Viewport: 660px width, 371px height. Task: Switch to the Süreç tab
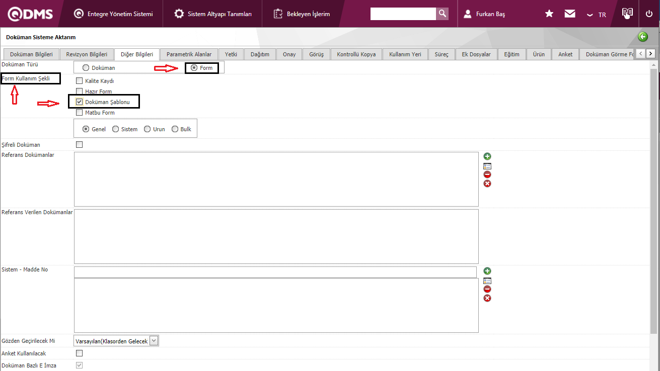442,54
